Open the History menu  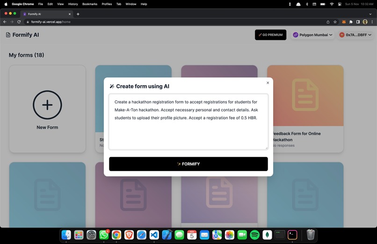[73, 4]
